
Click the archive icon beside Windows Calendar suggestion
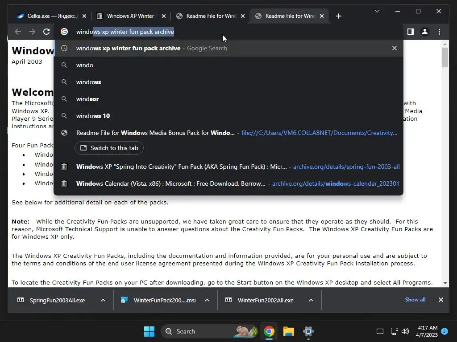click(x=64, y=183)
